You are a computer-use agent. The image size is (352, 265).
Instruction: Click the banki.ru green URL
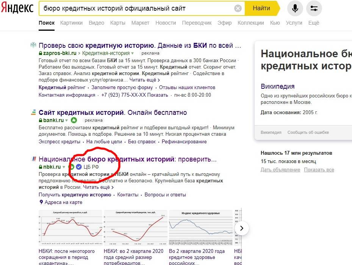[x=53, y=121]
